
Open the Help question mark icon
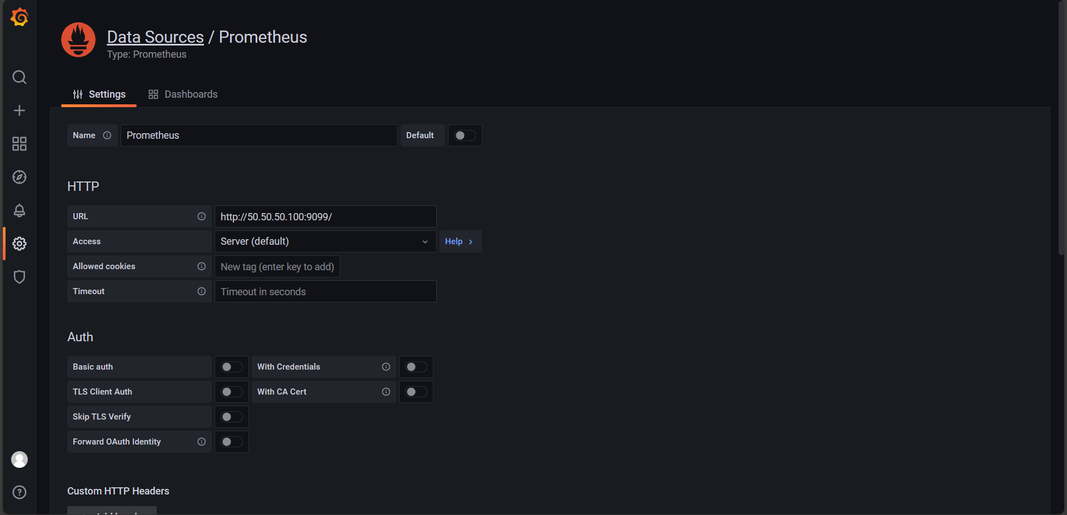(19, 492)
